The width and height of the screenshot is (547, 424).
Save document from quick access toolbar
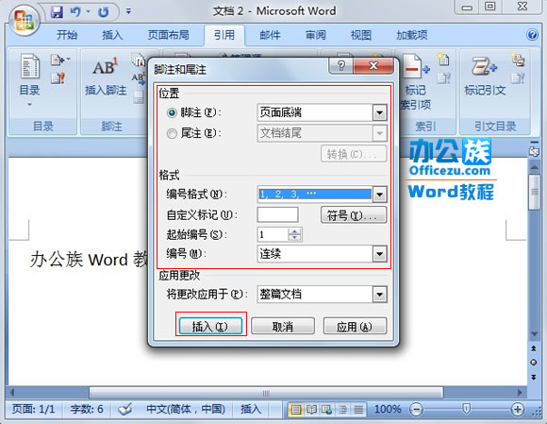(58, 12)
